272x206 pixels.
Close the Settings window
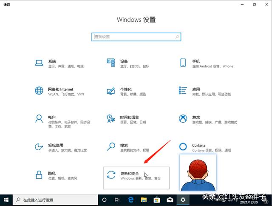point(267,5)
